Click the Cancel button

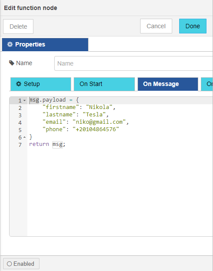tap(156, 26)
